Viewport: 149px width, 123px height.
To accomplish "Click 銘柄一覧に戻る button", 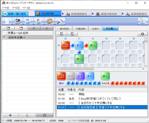I will (x=15, y=14).
